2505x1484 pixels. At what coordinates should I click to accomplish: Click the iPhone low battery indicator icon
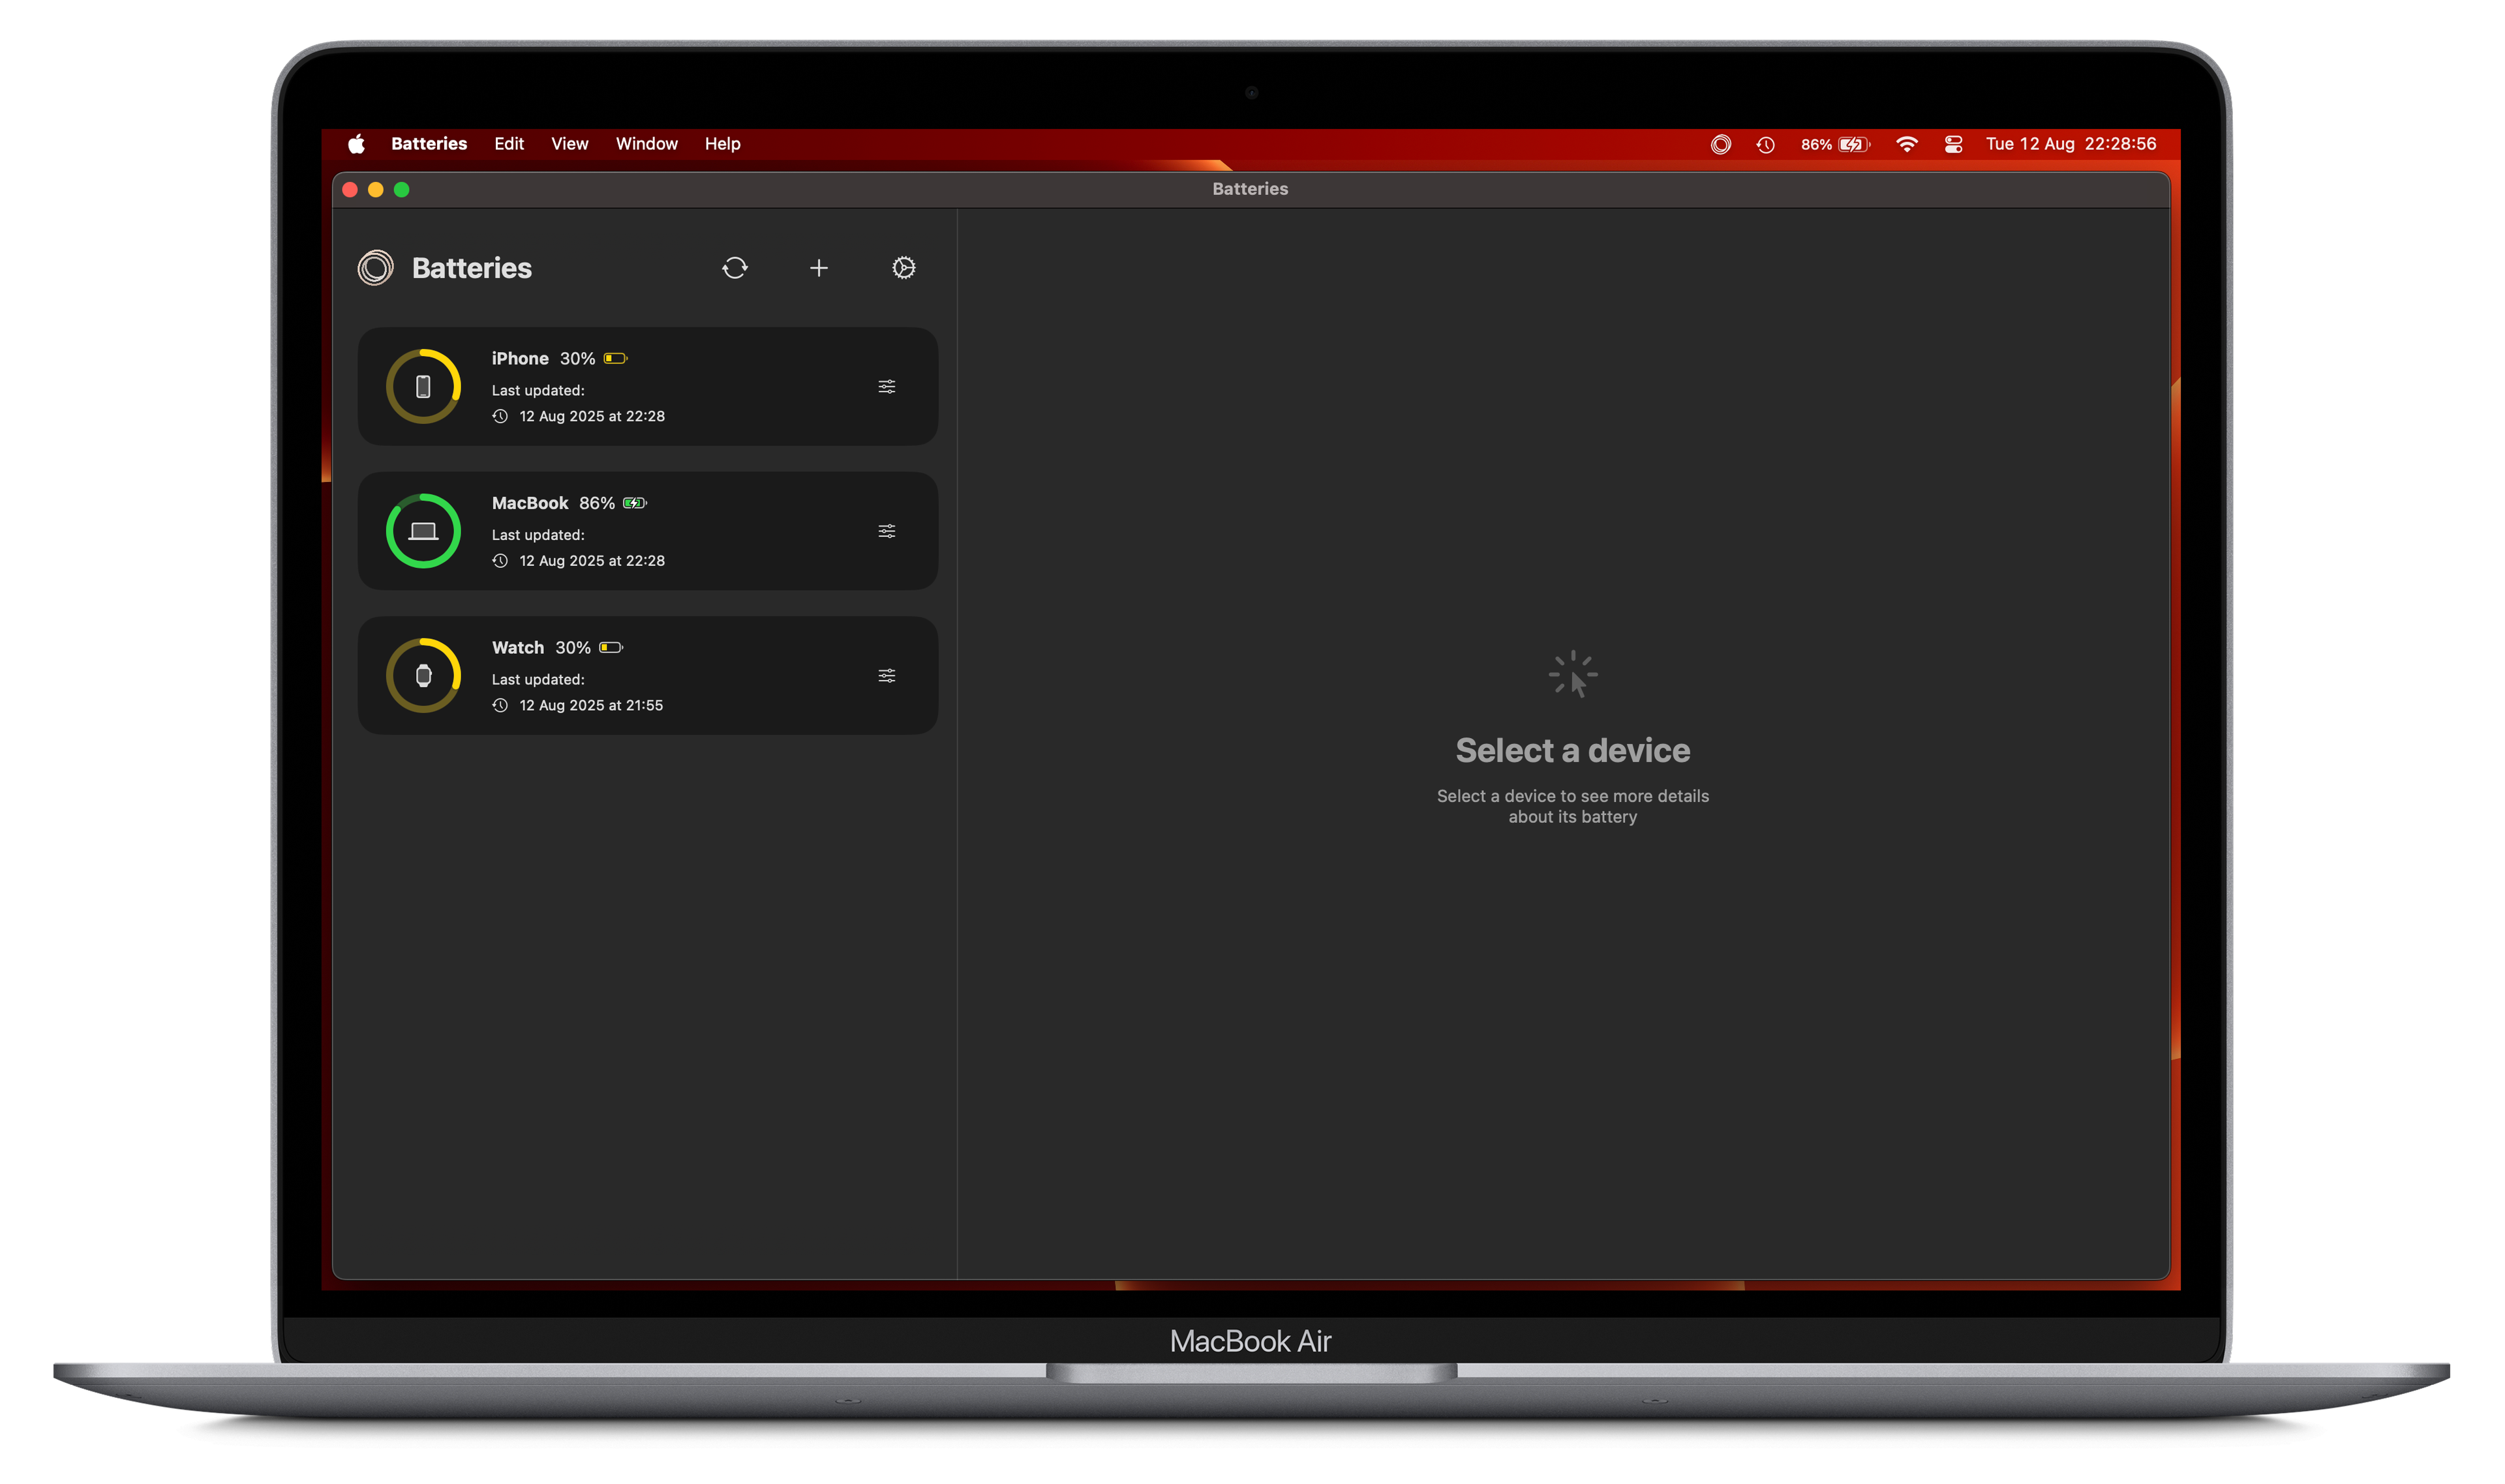[x=615, y=358]
